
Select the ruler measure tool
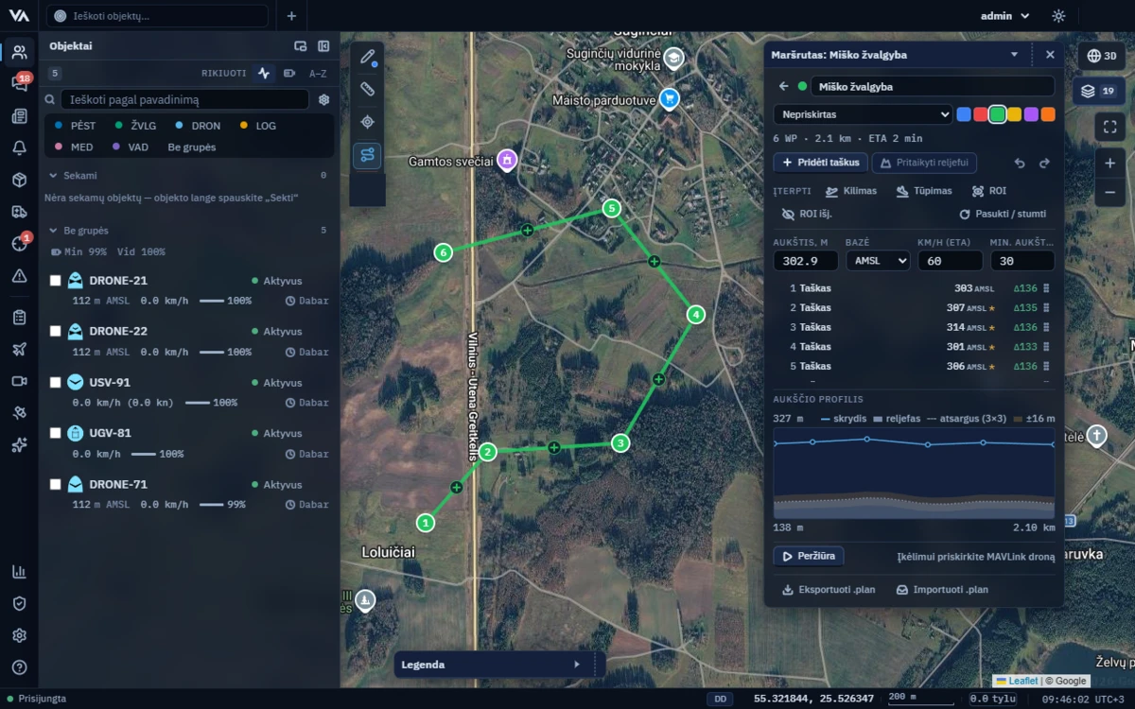[x=368, y=90]
